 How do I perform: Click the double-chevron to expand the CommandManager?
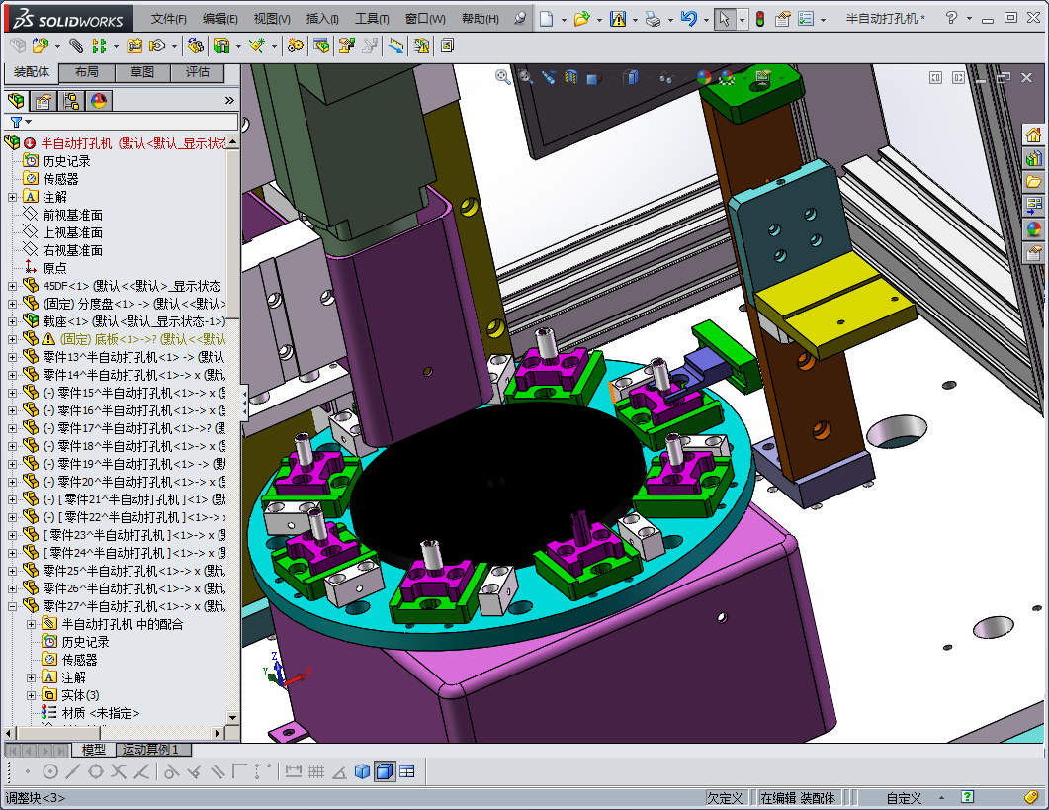coord(228,101)
